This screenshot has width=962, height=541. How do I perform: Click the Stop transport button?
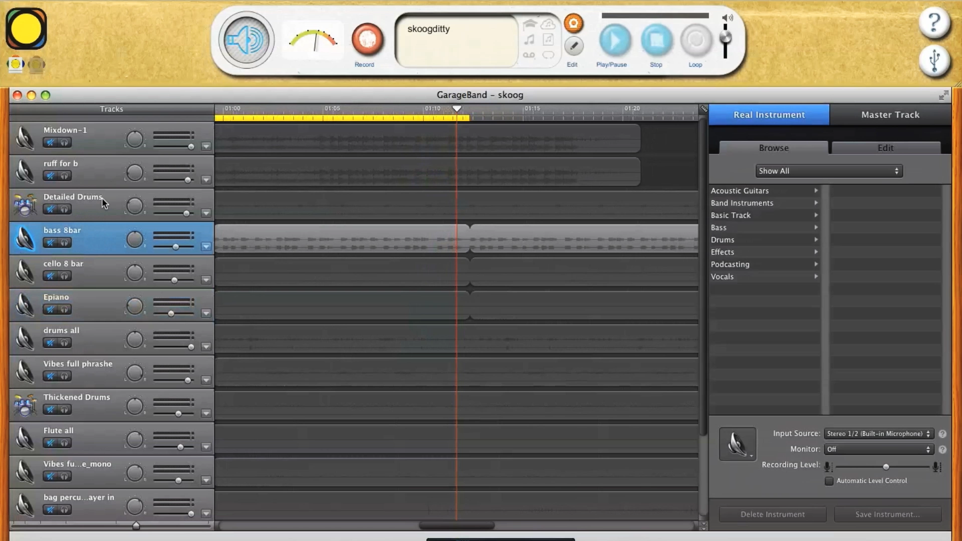click(x=656, y=40)
